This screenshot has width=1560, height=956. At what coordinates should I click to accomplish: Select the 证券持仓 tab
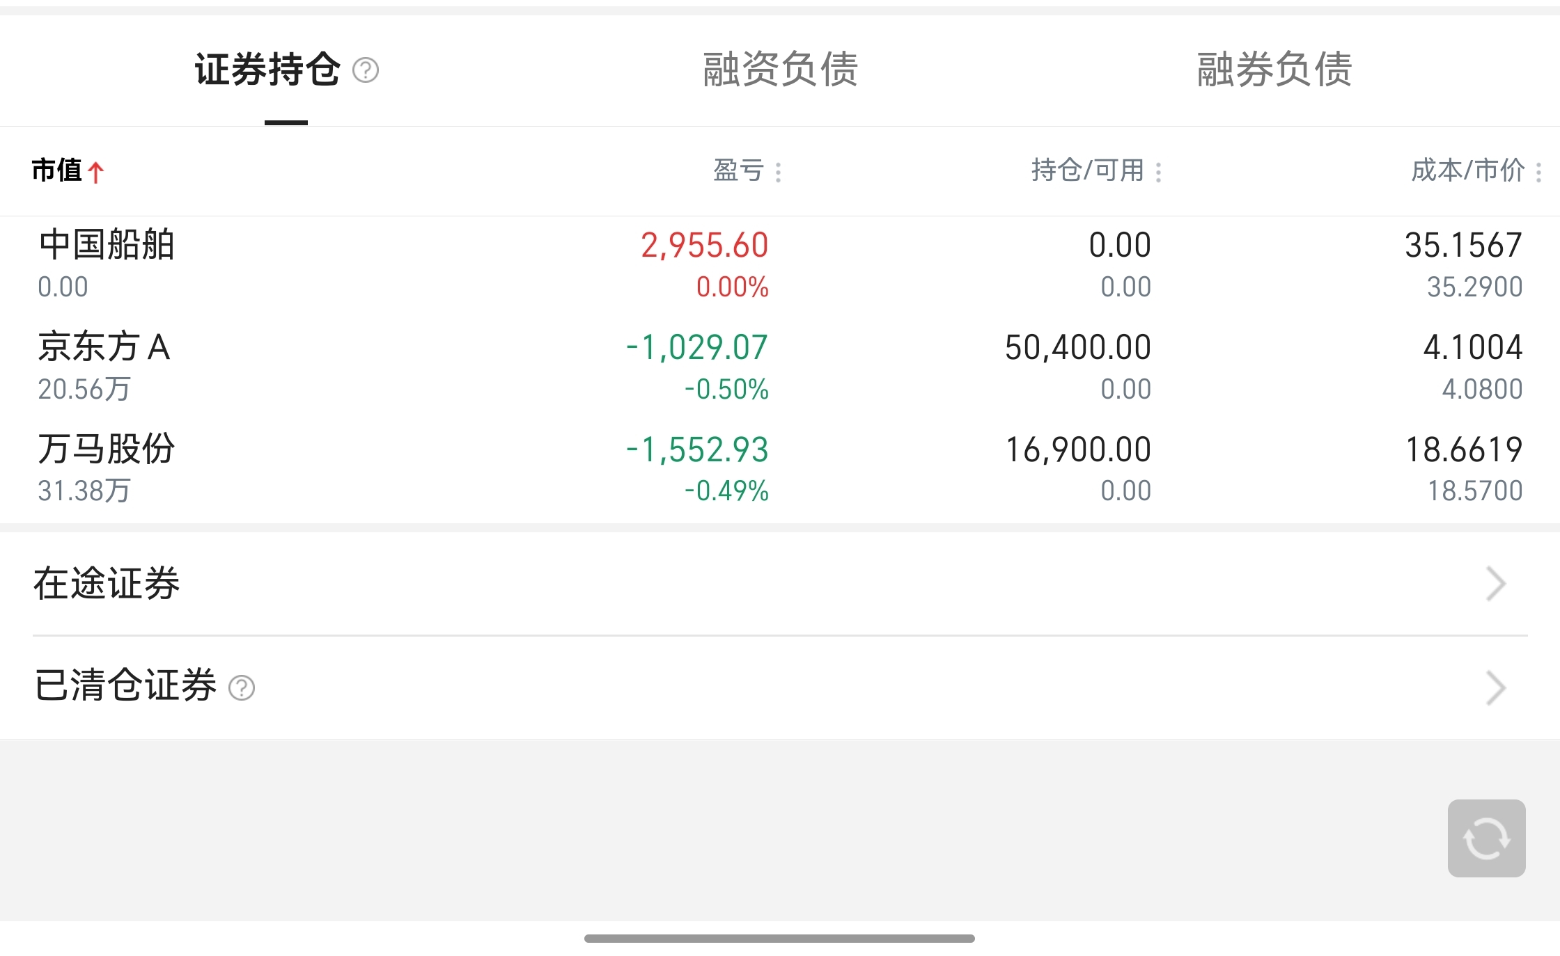(x=267, y=70)
